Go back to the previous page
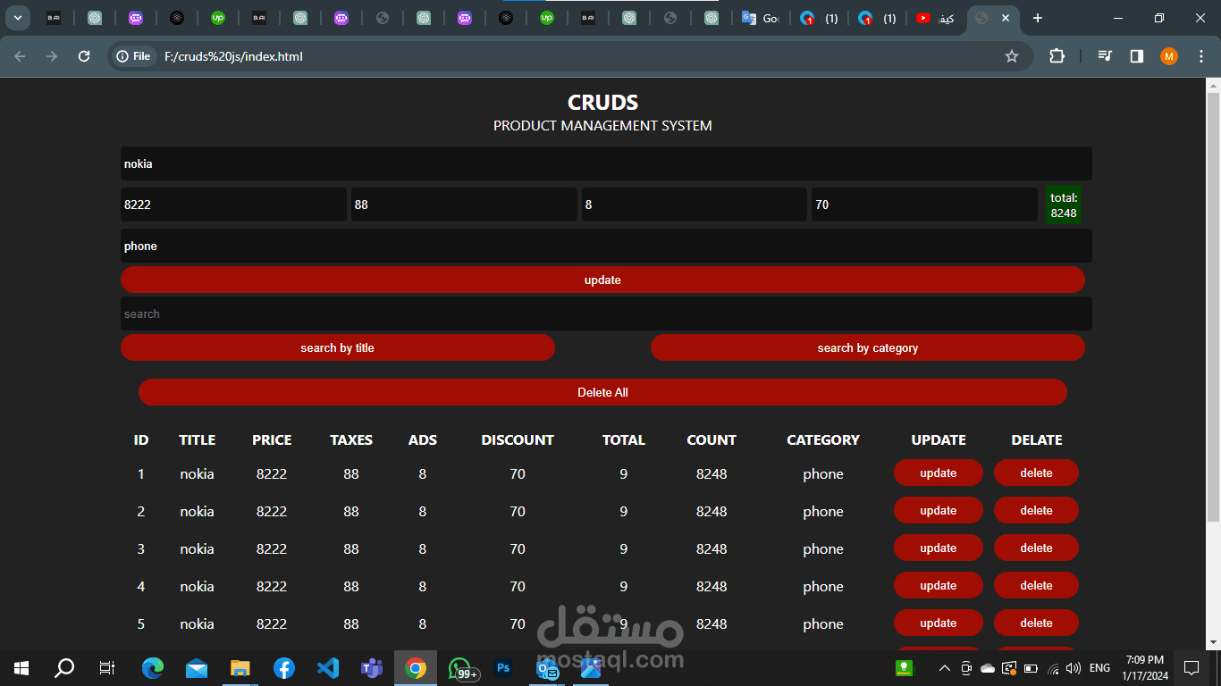Screen dimensions: 1221x686 (x=21, y=56)
